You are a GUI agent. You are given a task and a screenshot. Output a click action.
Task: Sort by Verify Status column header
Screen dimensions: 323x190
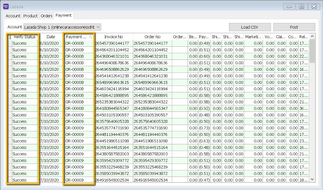click(x=24, y=37)
